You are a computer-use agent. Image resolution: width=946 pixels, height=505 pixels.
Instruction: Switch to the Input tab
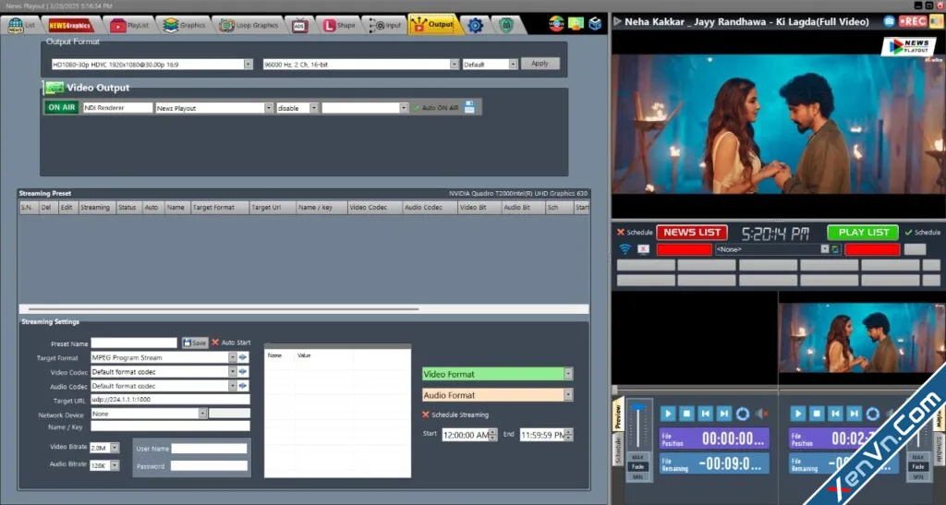click(x=385, y=25)
